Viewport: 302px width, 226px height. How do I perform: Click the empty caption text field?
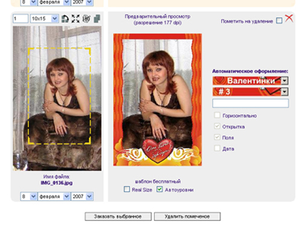[x=251, y=103]
